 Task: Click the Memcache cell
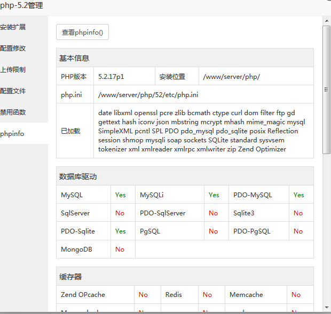256,295
